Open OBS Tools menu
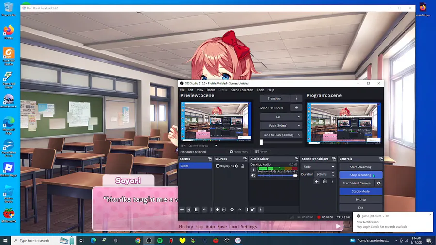This screenshot has width=436, height=245. tap(260, 90)
